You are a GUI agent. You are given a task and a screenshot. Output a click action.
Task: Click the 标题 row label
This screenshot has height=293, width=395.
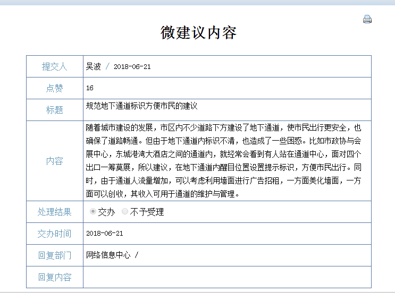(54, 110)
